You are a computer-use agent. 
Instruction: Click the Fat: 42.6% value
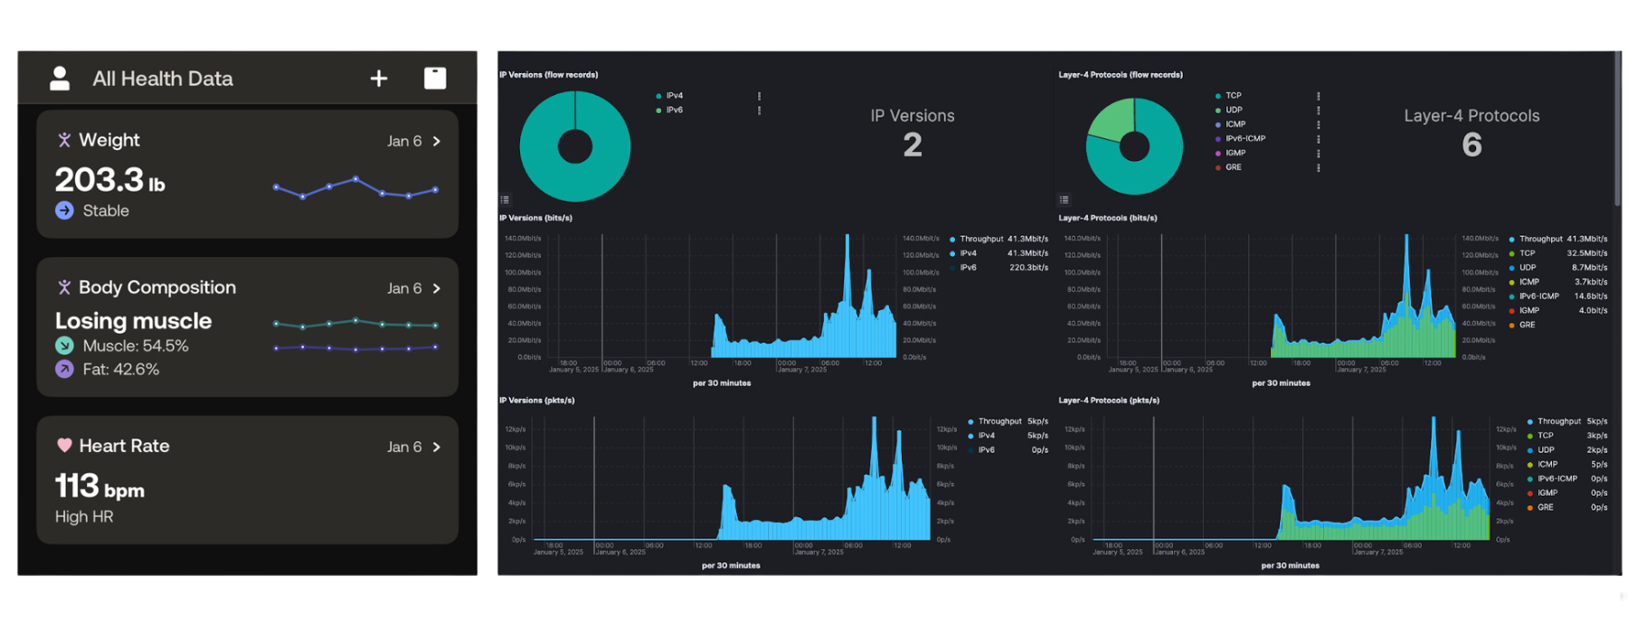(121, 370)
